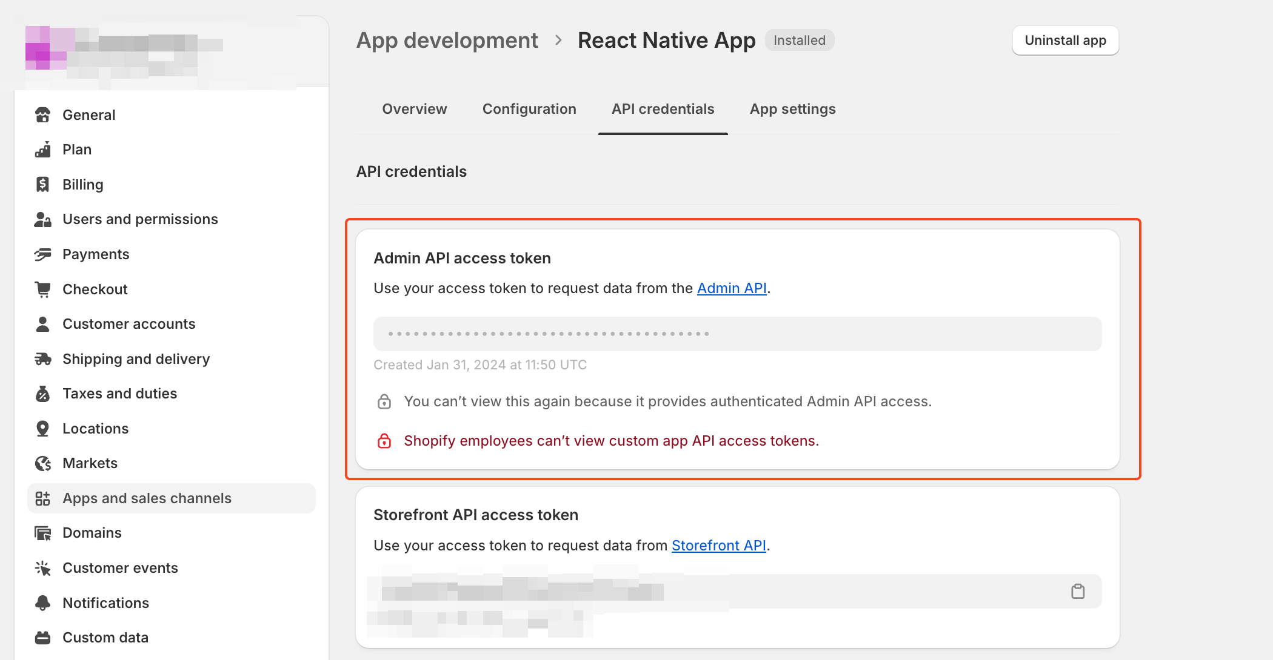Viewport: 1273px width, 660px height.
Task: Click the Notifications bell icon
Action: click(x=42, y=602)
